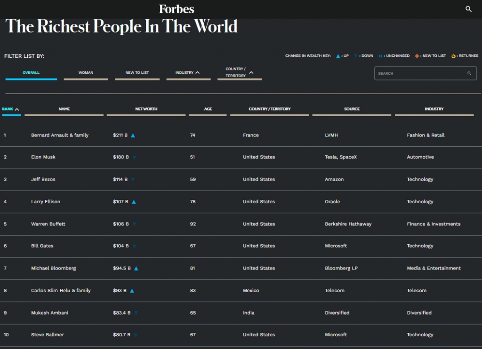Click the down arrow beside $106 B
The image size is (482, 349).
tap(134, 224)
